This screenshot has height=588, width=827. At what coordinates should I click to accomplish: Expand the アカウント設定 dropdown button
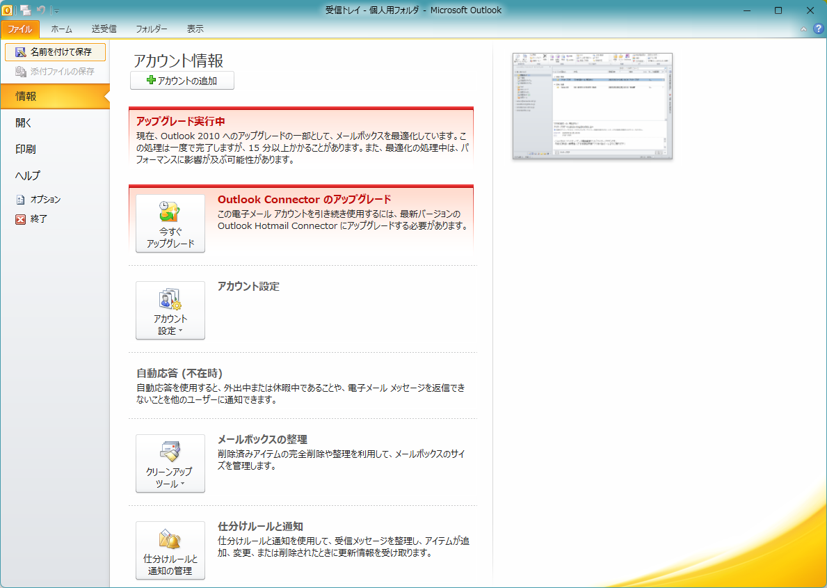coord(170,310)
